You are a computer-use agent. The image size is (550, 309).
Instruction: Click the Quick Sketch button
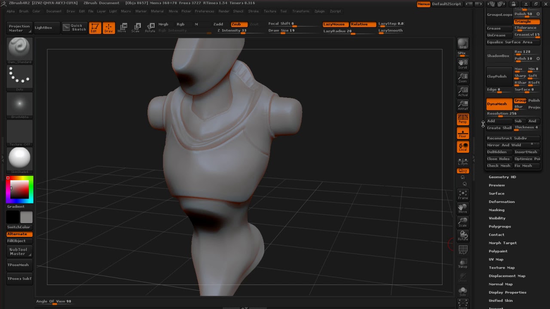(x=74, y=27)
